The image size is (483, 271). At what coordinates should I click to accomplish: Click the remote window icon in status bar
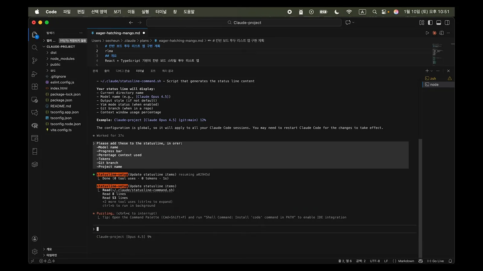click(33, 261)
